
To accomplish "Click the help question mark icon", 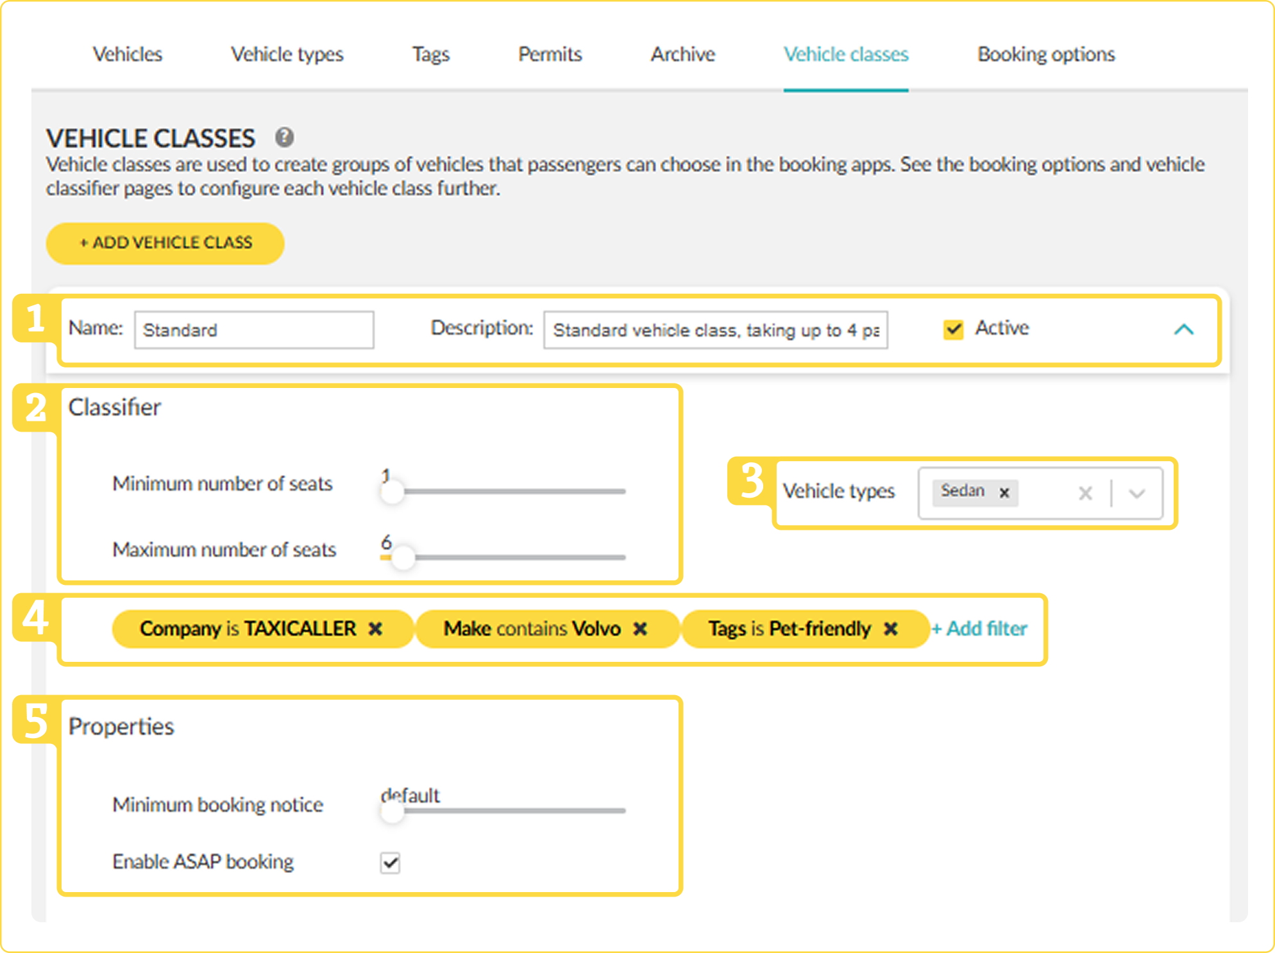I will pos(284,137).
